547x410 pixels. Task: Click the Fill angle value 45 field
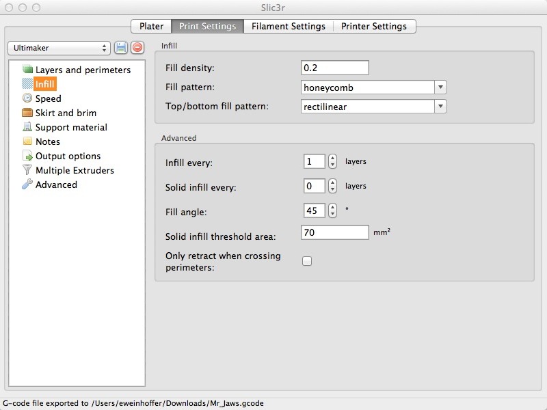tap(315, 210)
